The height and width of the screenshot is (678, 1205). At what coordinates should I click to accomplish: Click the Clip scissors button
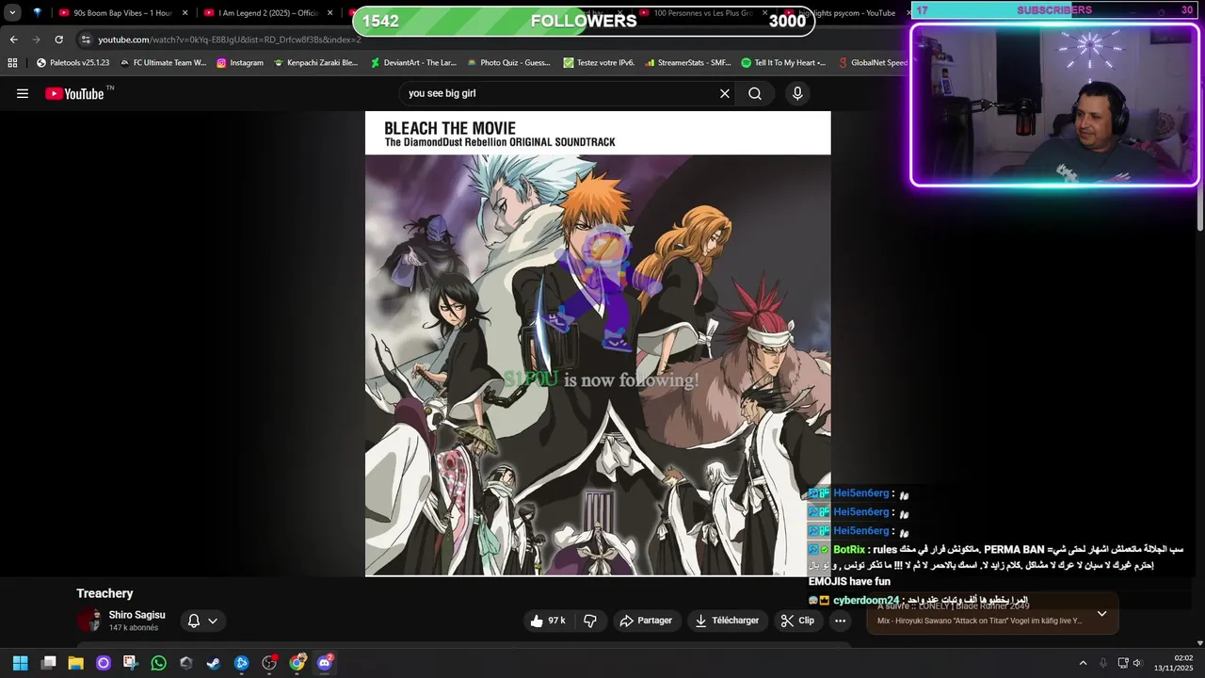[797, 621]
